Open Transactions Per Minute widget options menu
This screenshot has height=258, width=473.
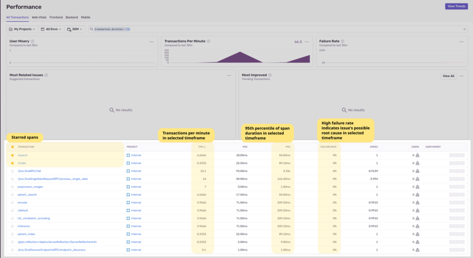pos(307,42)
